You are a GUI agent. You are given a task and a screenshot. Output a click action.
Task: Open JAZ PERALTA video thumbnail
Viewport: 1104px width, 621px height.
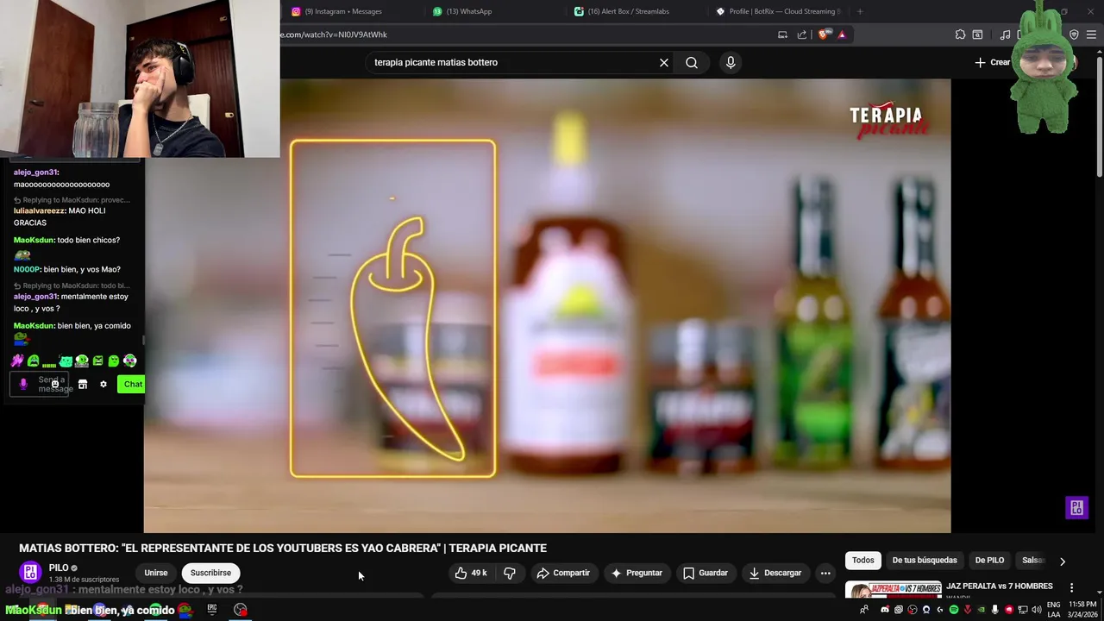pyautogui.click(x=894, y=591)
